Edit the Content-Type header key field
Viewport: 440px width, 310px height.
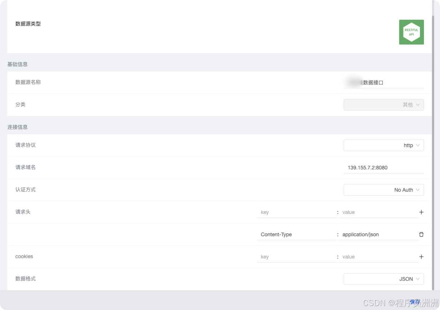pos(296,234)
